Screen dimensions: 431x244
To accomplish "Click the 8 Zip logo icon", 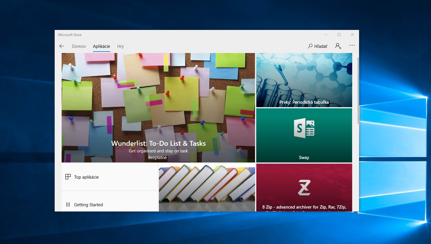I will [304, 188].
